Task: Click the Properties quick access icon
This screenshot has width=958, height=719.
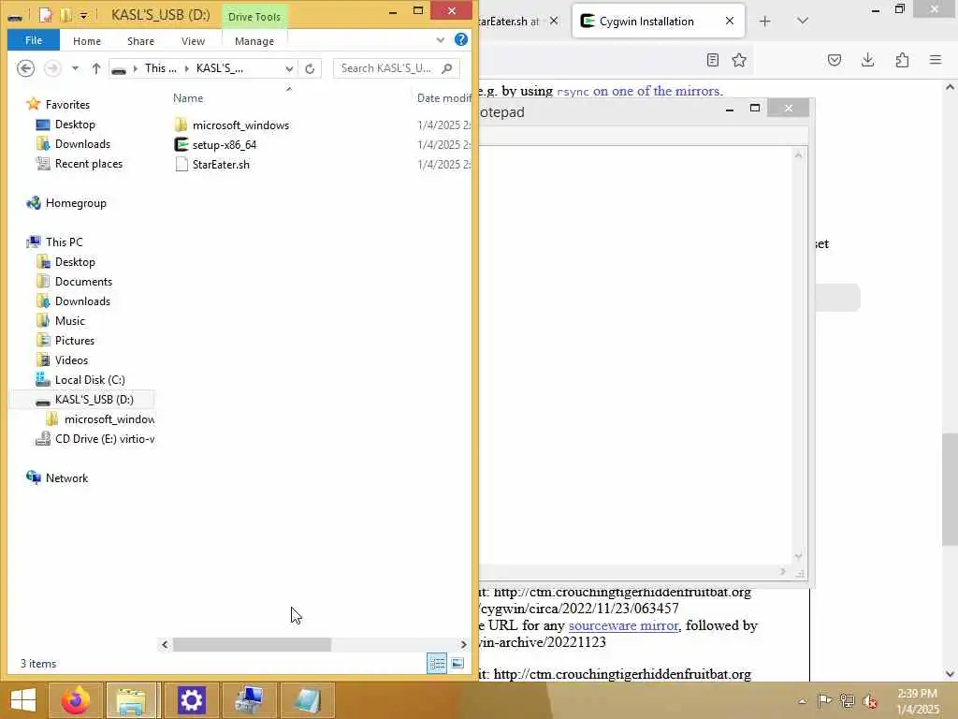Action: (45, 15)
